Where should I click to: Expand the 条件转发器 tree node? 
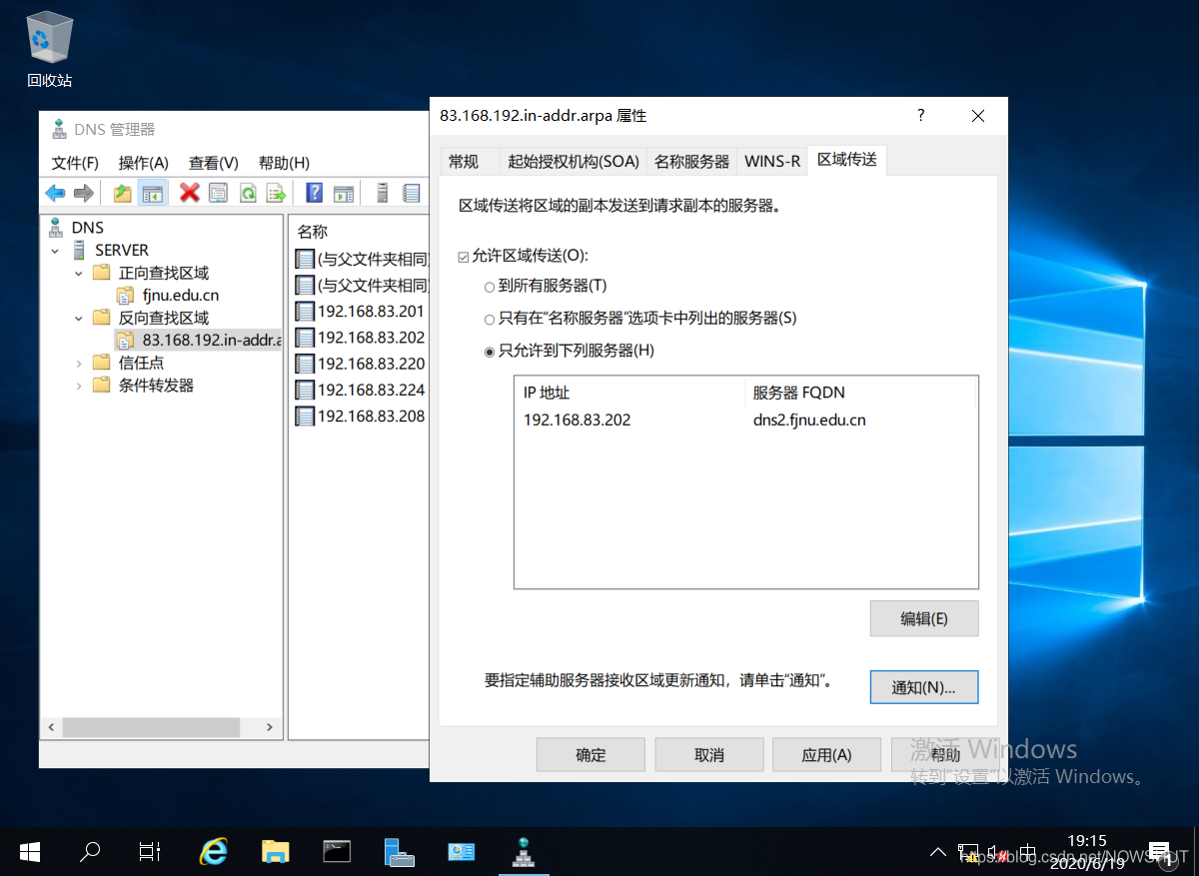[79, 386]
